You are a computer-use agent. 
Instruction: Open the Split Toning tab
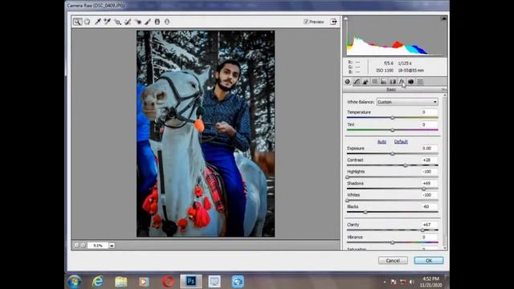pos(383,82)
